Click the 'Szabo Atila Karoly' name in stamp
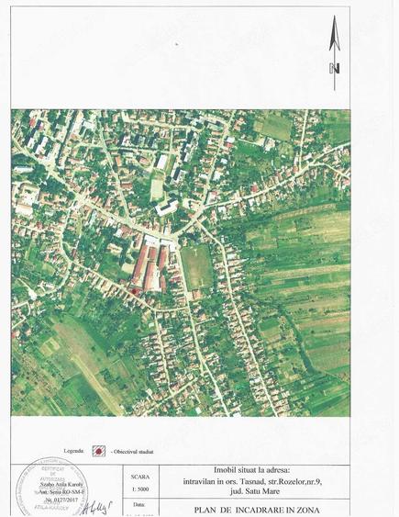This screenshot has height=517, width=399. [x=61, y=485]
